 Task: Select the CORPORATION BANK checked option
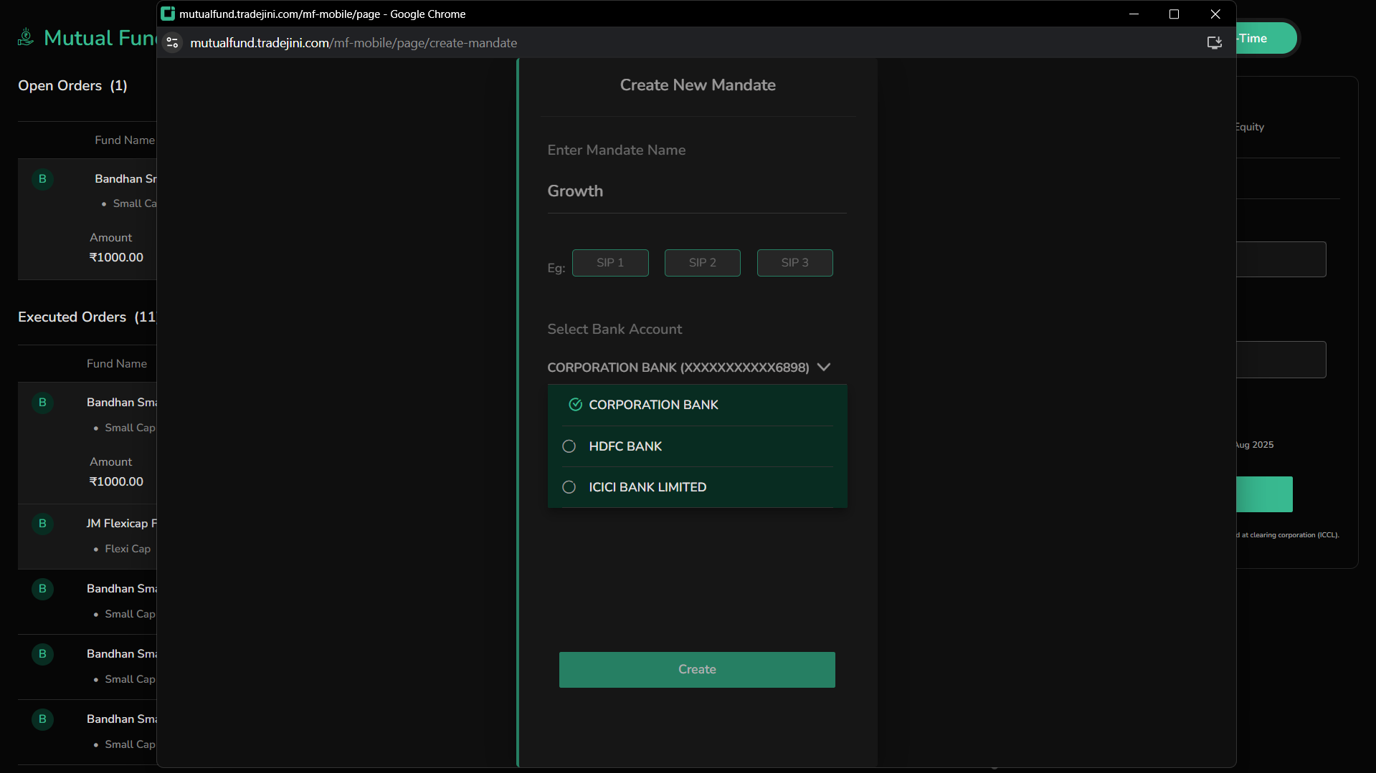(x=697, y=405)
